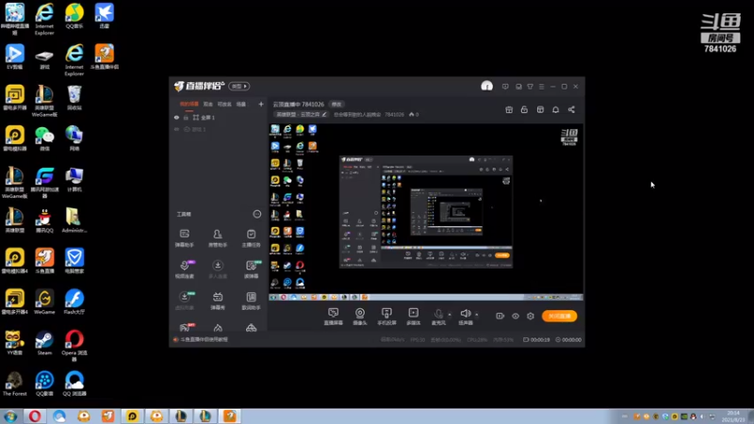Open 回收站 recycle bin on desktop
The width and height of the screenshot is (754, 424).
pos(74,98)
